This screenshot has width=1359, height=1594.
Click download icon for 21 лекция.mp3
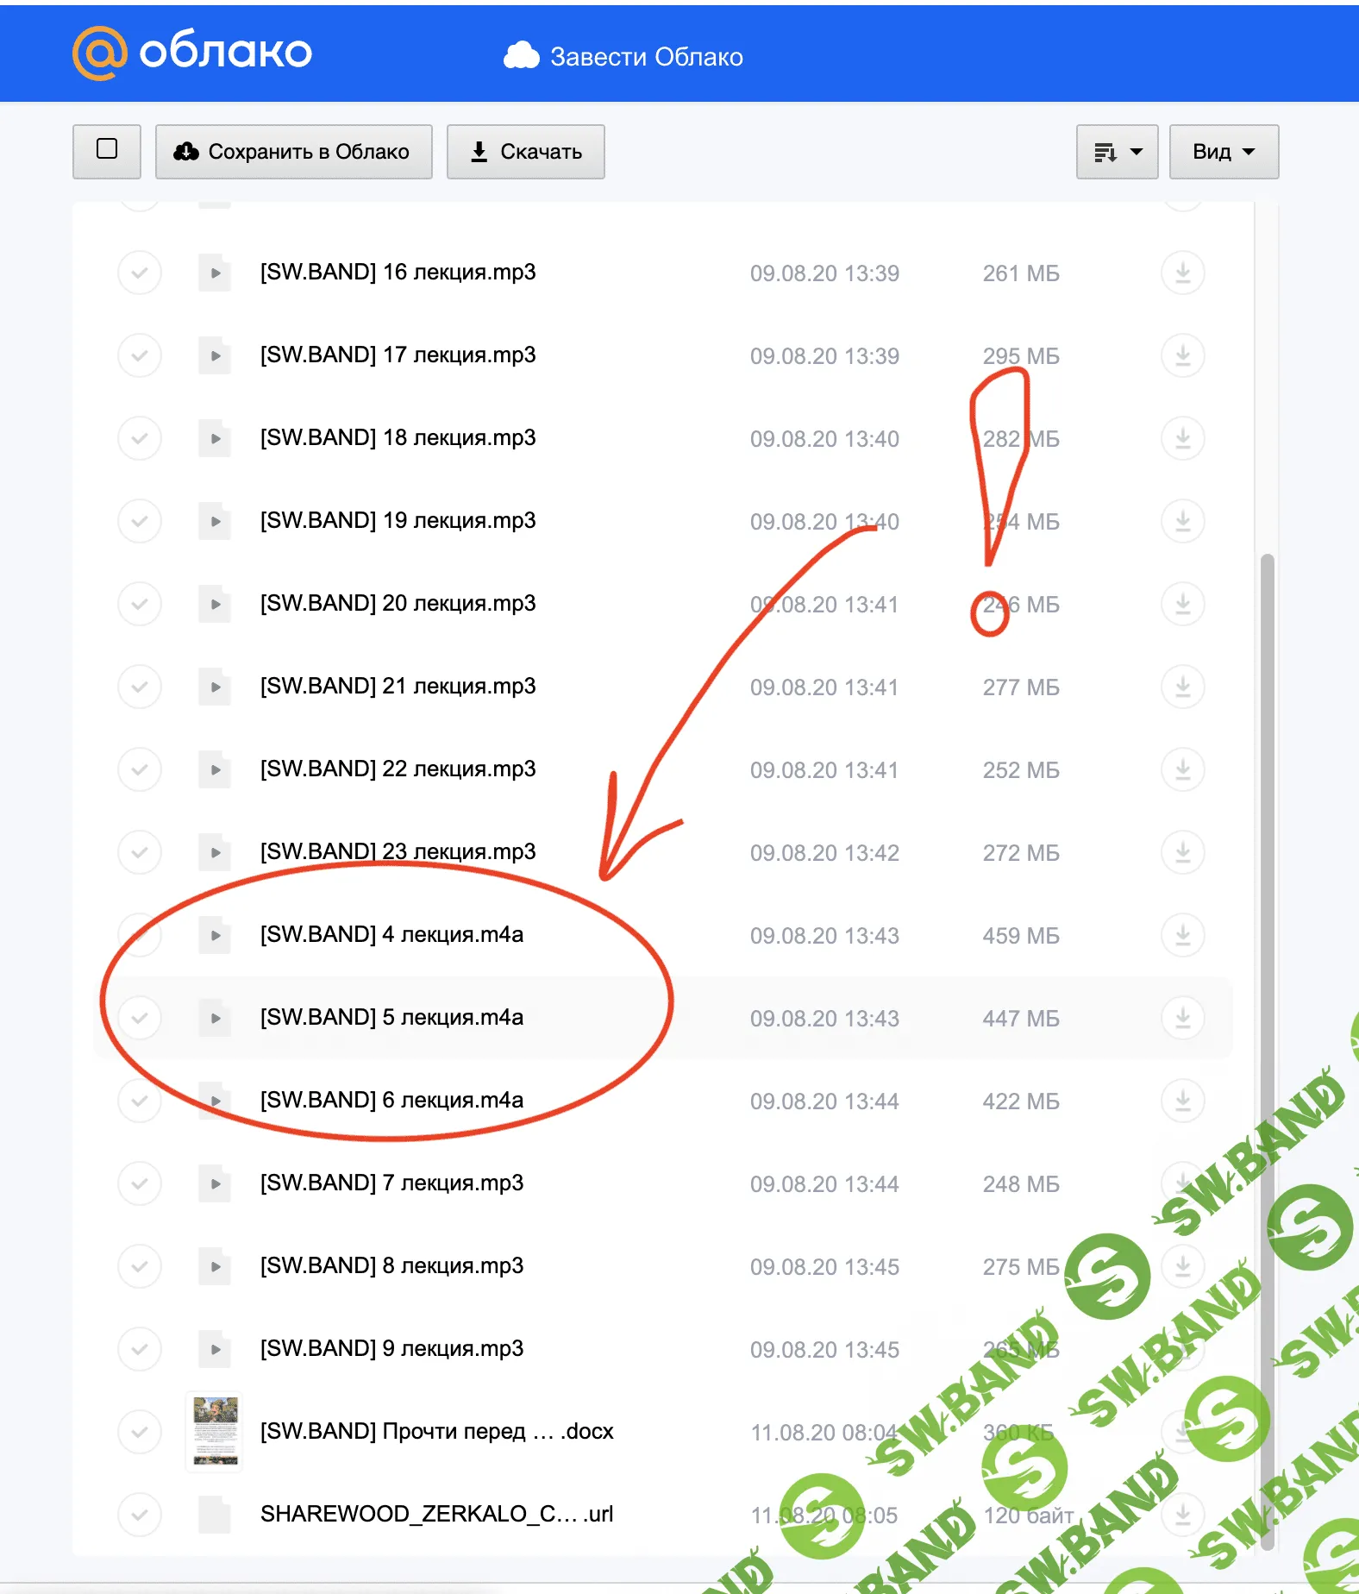tap(1182, 687)
